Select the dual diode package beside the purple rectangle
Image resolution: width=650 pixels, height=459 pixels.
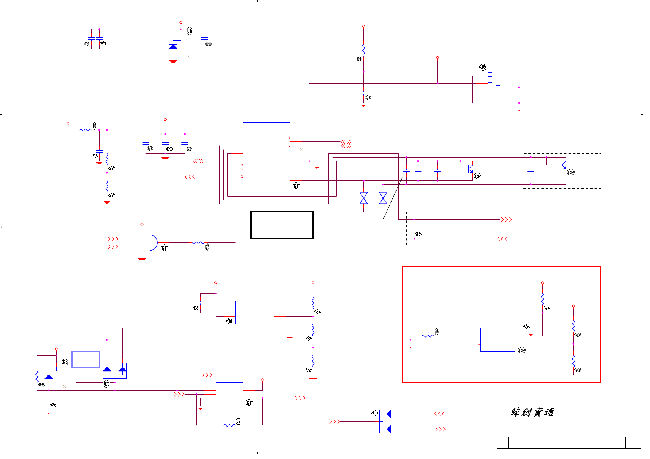pyautogui.click(x=115, y=371)
